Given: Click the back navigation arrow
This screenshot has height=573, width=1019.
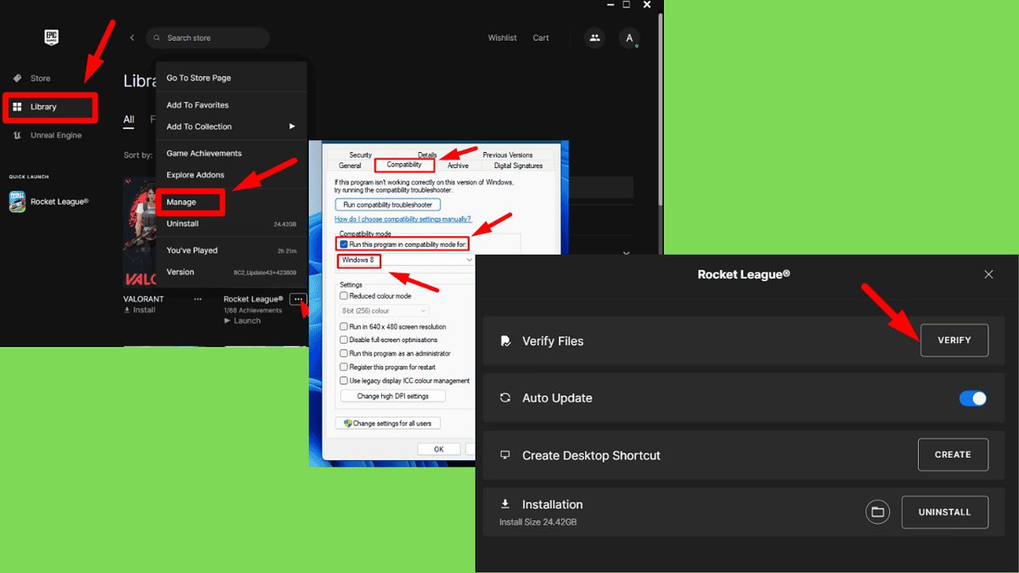Looking at the screenshot, I should pos(132,37).
